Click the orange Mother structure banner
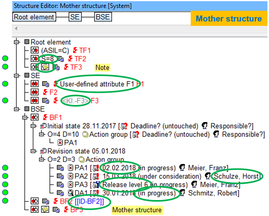 click(x=228, y=19)
